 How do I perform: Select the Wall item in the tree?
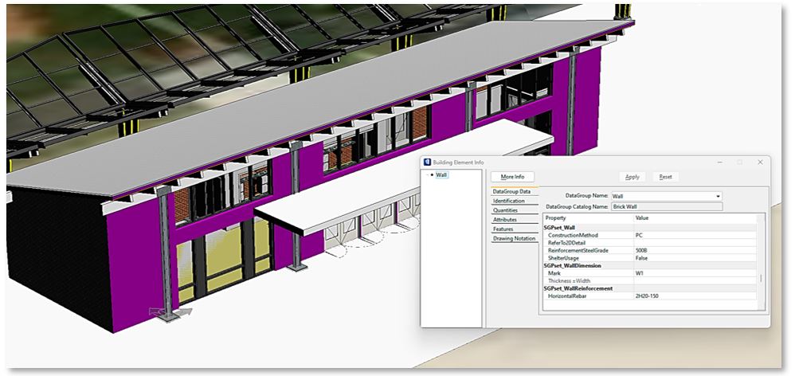tap(441, 175)
